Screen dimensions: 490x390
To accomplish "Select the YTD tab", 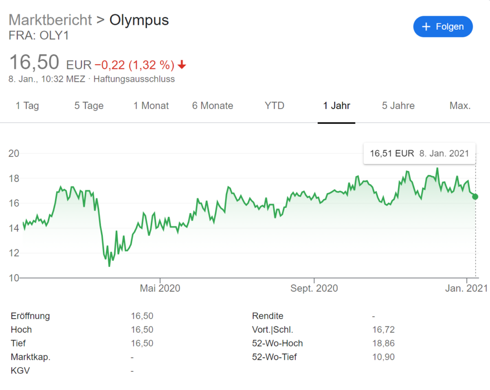I will click(275, 106).
